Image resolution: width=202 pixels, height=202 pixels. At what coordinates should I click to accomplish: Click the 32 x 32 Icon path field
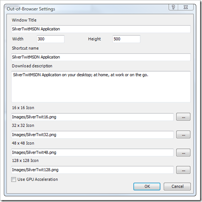[92, 135]
